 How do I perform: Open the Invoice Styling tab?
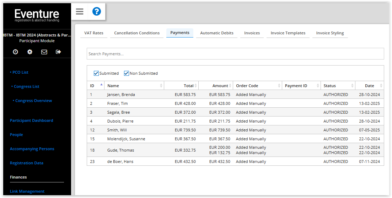330,33
